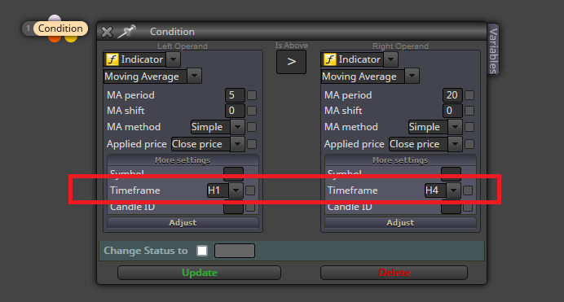Click the greater-than Is Above operator button
564x302 pixels.
291,62
